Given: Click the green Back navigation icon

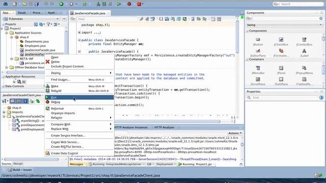Looking at the screenshot, I should coord(61,4).
